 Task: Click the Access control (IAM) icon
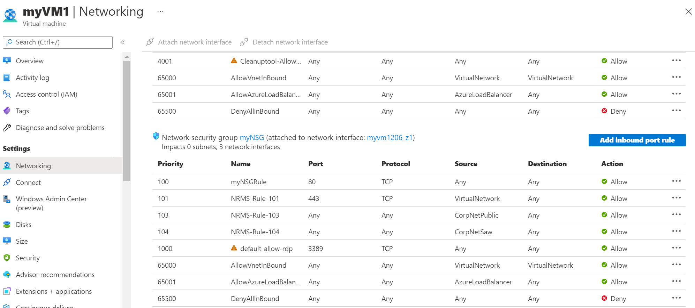point(7,94)
